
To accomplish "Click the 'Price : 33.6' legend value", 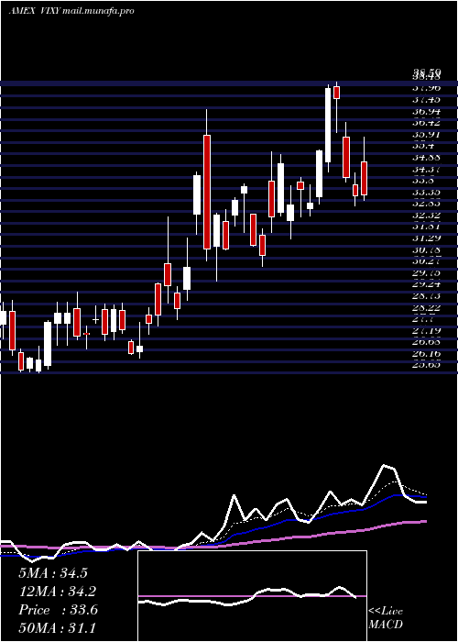I will coord(58,610).
